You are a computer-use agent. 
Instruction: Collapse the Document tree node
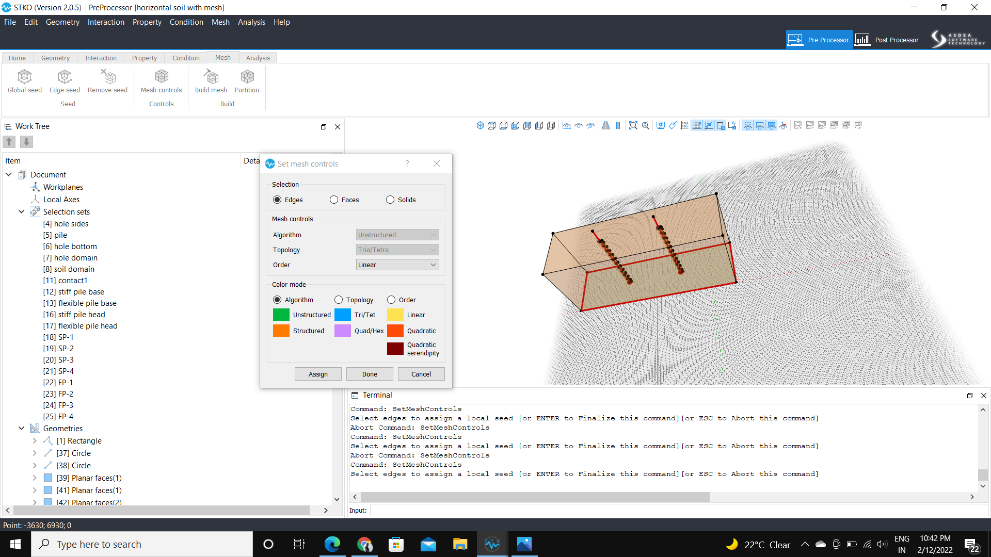(9, 174)
